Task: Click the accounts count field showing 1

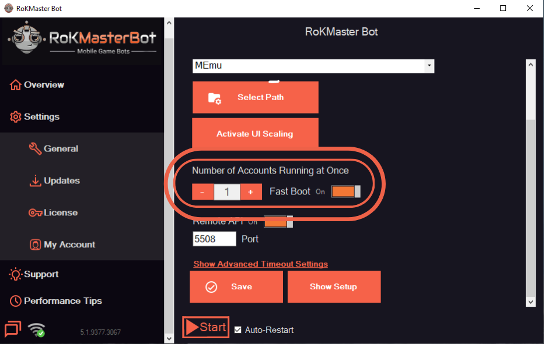Action: [x=227, y=191]
